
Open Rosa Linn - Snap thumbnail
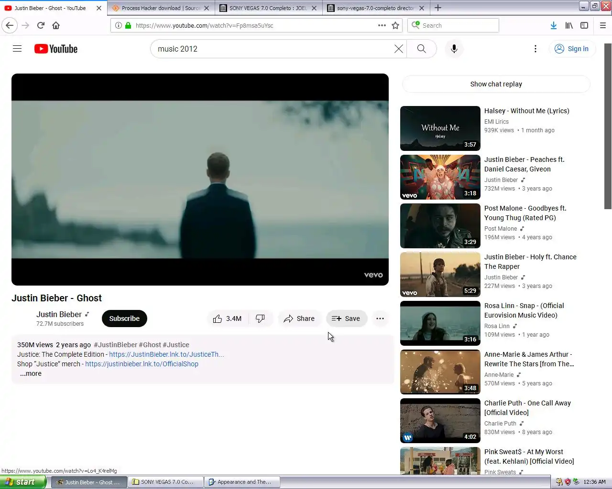(x=440, y=323)
